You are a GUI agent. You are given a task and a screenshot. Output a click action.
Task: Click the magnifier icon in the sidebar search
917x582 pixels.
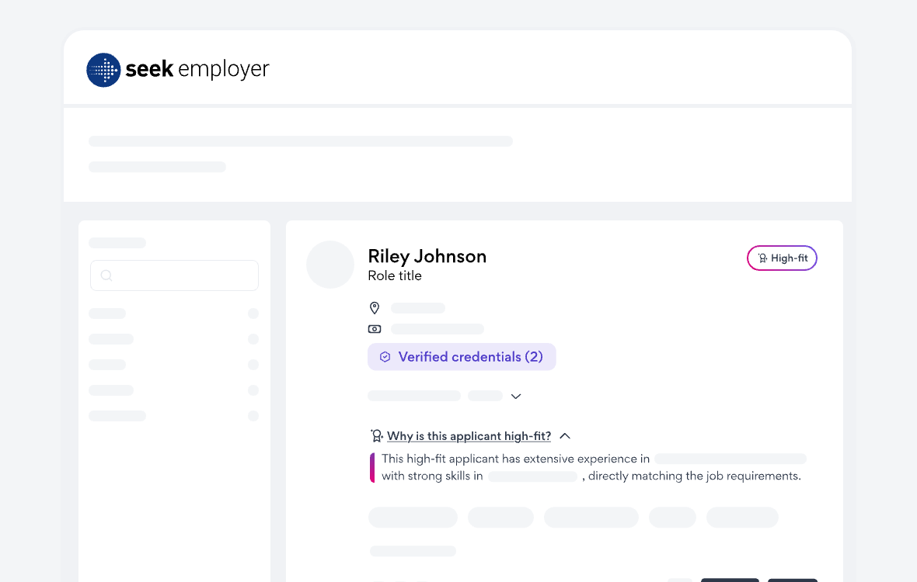click(x=106, y=275)
